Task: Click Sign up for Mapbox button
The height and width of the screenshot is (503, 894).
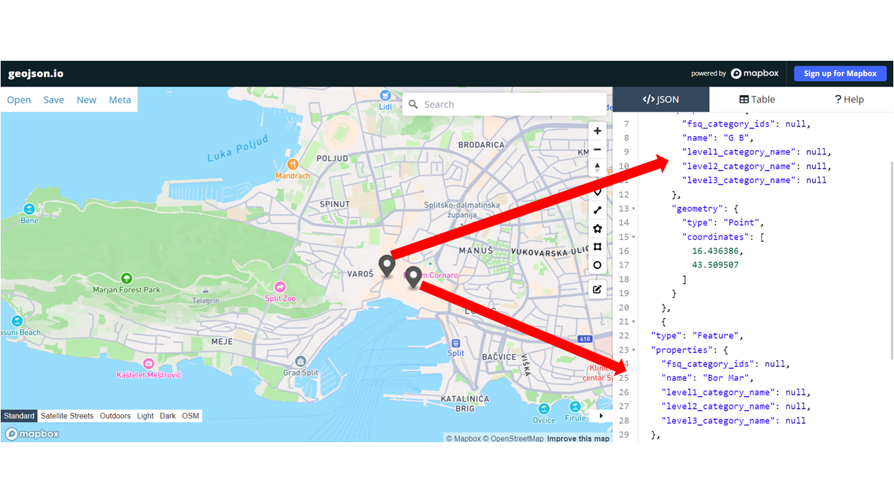Action: 840,73
